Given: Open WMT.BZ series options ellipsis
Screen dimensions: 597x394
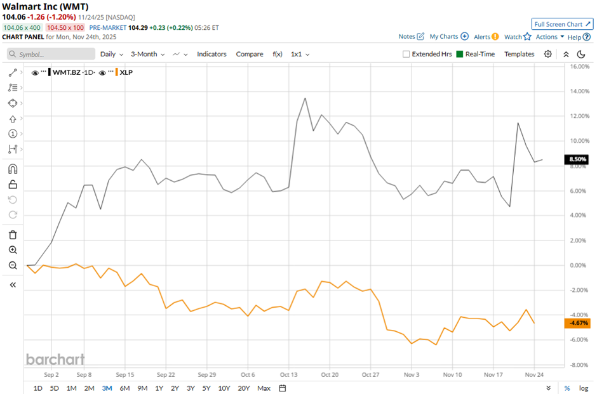Looking at the screenshot, I should coord(43,72).
